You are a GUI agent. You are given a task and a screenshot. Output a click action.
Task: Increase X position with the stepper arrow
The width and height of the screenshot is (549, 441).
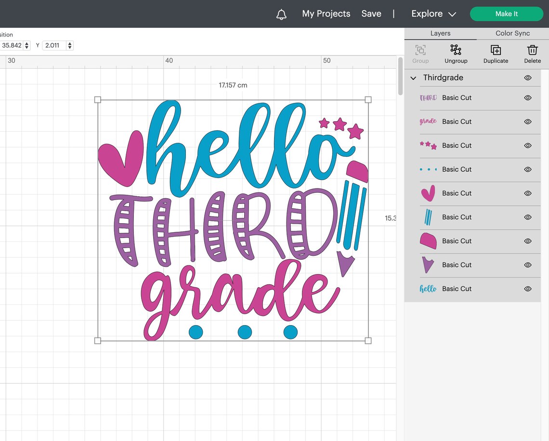click(26, 43)
